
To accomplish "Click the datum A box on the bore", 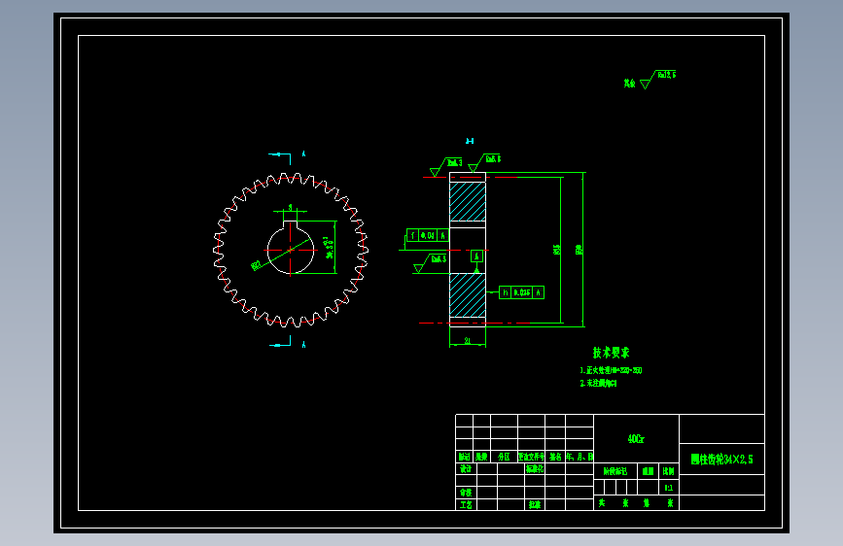I will point(476,256).
